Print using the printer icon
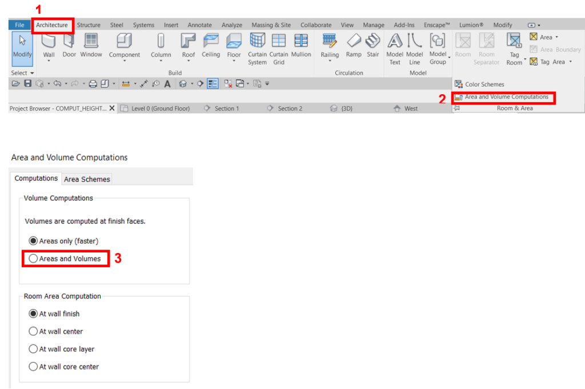The height and width of the screenshot is (389, 585). click(x=93, y=83)
